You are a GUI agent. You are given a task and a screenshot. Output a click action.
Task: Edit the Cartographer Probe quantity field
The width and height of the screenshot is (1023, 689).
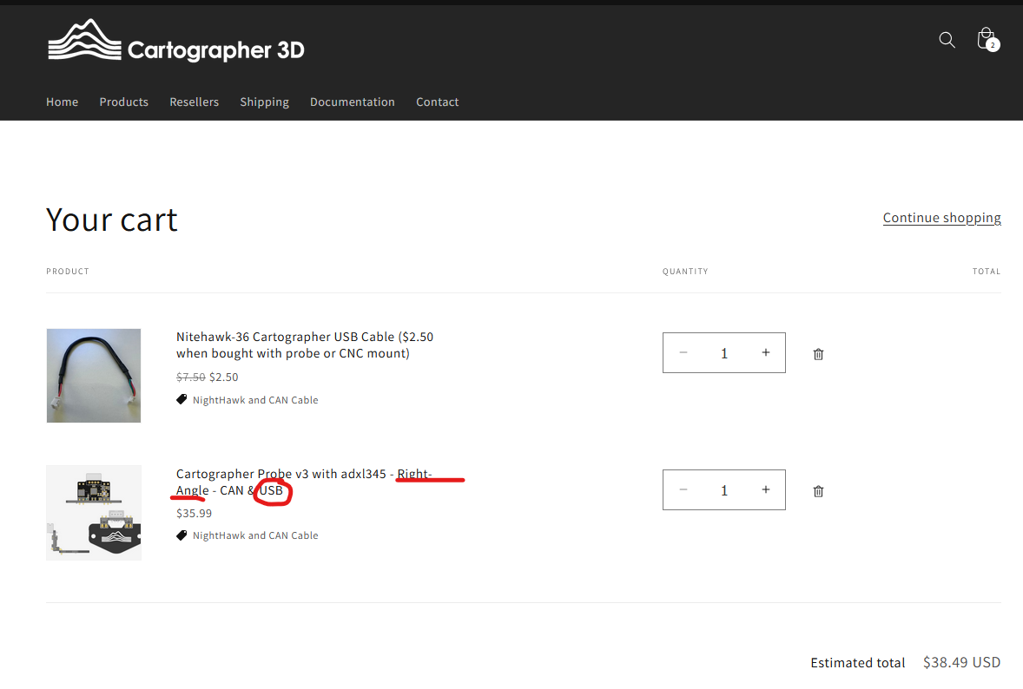[724, 490]
